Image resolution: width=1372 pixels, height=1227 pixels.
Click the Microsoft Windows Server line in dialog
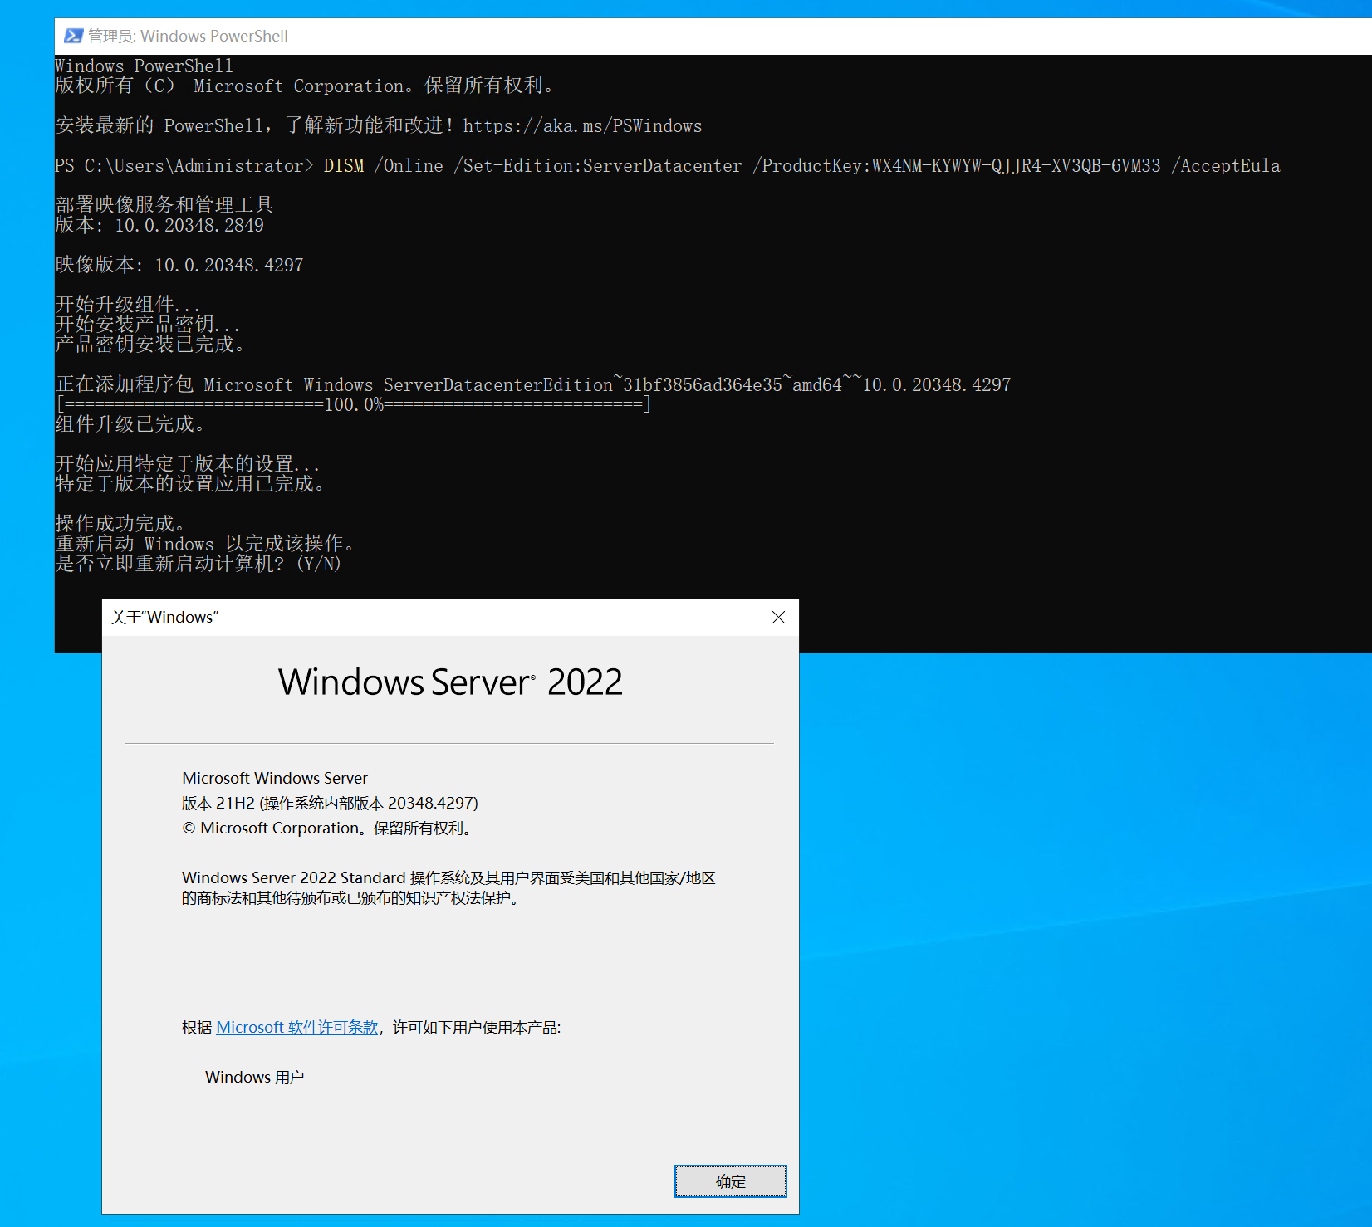[x=275, y=778]
